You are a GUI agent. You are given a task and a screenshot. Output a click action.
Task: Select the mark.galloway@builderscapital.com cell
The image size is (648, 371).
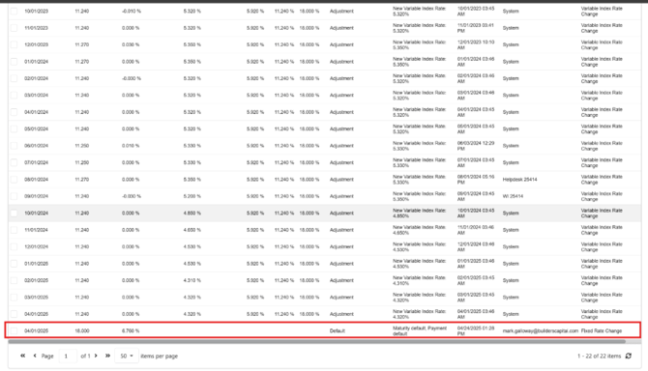(x=540, y=330)
